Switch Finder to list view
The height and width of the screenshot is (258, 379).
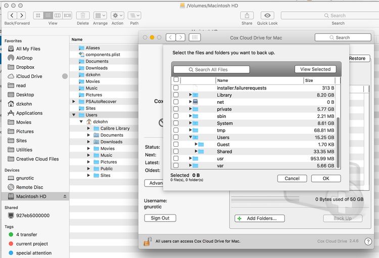[x=48, y=16]
